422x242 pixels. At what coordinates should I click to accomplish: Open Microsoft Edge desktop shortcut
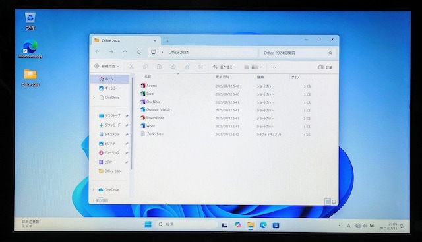(30, 49)
